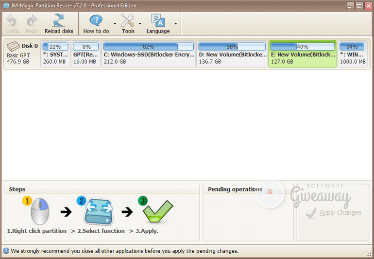Click the 82% usage bar on C:

tap(148, 47)
